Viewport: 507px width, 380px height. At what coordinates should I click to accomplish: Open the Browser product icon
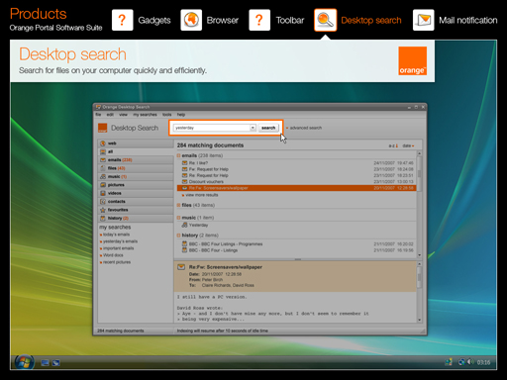point(191,20)
